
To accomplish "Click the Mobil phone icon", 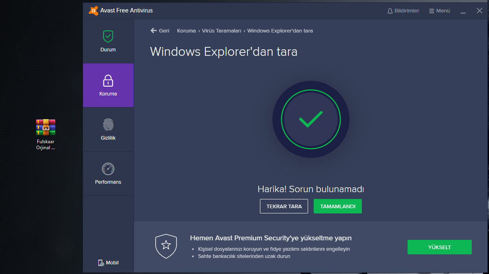I will (101, 263).
